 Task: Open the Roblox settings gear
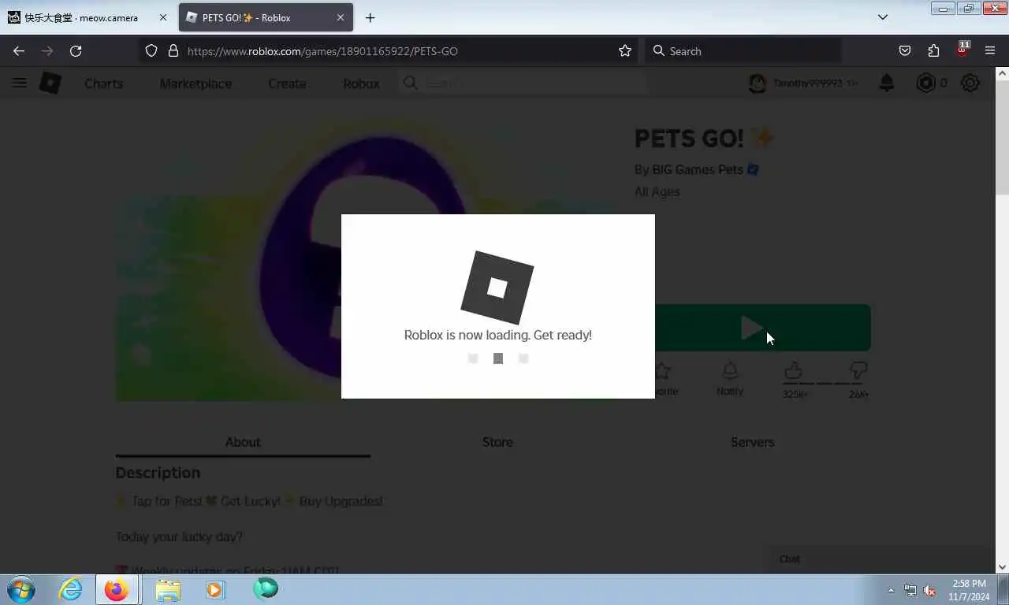click(x=970, y=83)
